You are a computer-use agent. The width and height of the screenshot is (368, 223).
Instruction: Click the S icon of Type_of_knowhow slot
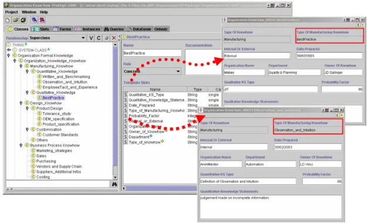tap(126, 142)
